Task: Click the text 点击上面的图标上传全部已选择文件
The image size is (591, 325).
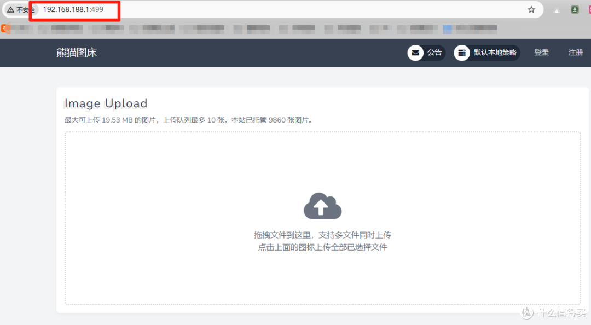Action: point(323,247)
